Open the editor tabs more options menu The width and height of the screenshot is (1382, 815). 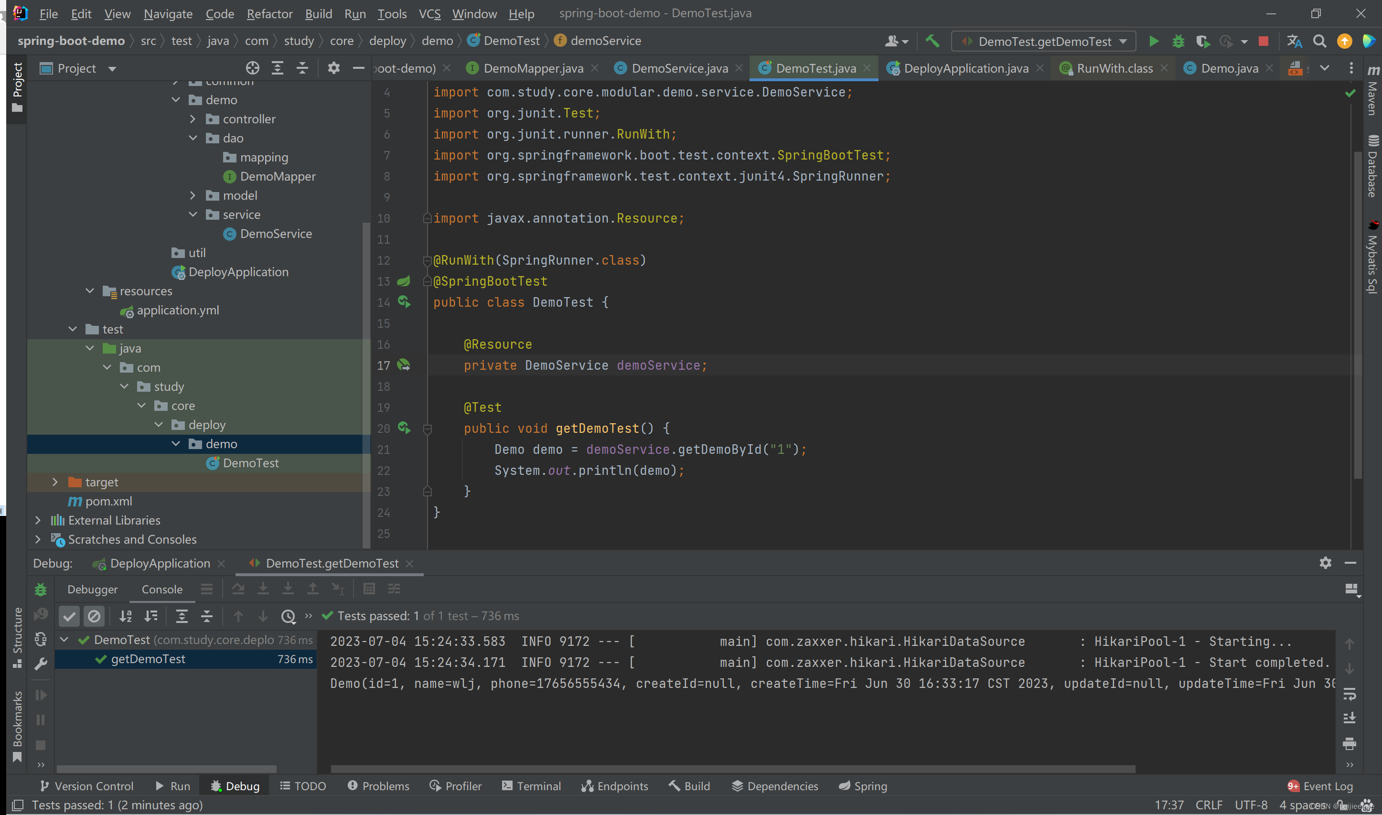(x=1351, y=68)
